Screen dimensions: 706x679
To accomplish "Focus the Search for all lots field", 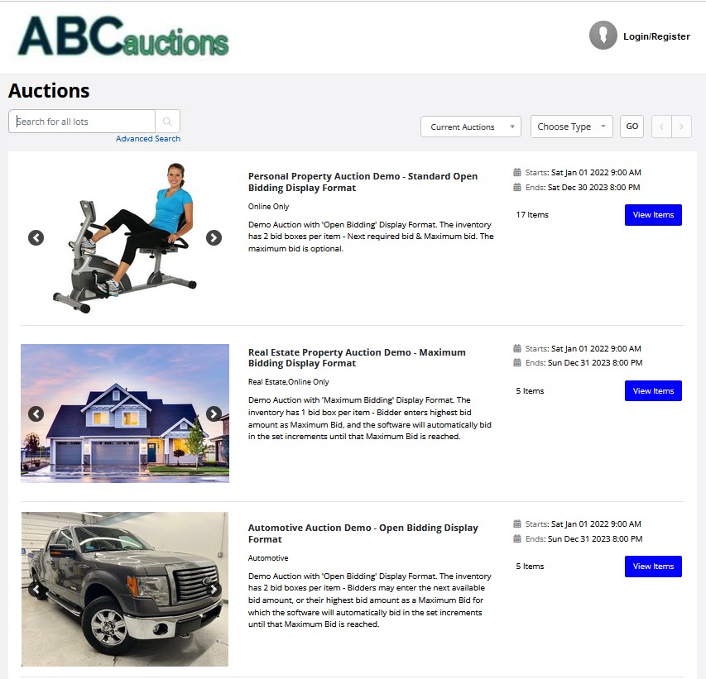I will (82, 122).
